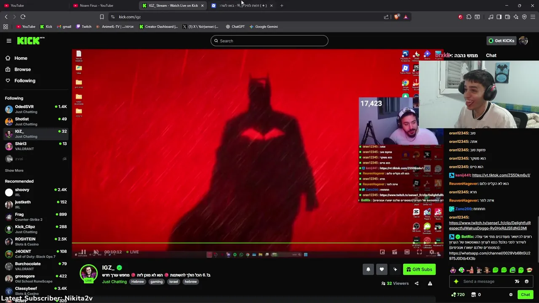The height and width of the screenshot is (303, 539).
Task: Toggle browser sidebar panel
Action: [x=499, y=17]
